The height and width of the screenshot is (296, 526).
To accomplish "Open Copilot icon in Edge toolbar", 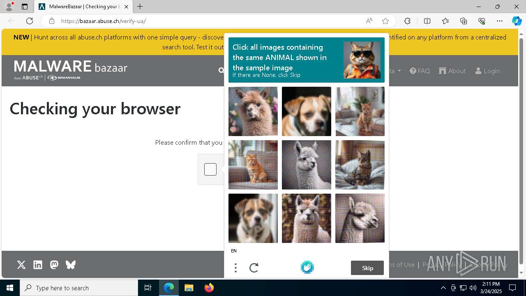I will click(x=517, y=21).
